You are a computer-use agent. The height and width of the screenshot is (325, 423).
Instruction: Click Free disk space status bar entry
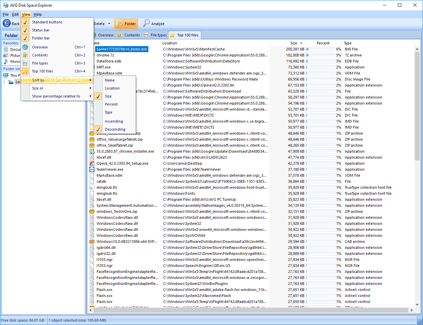point(23,320)
